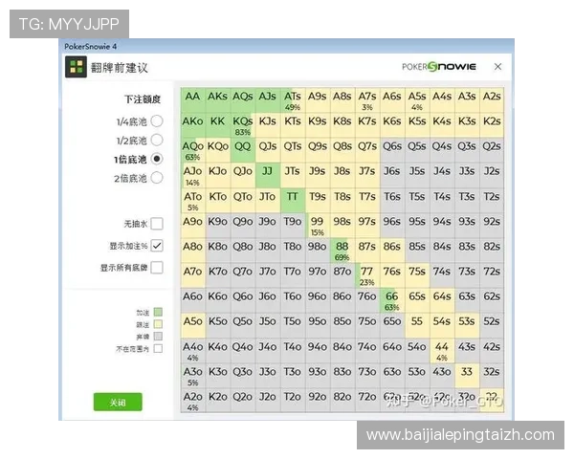Viewport: 574px width, 459px height.
Task: Click the KQs 83% hand cell
Action: click(x=243, y=125)
